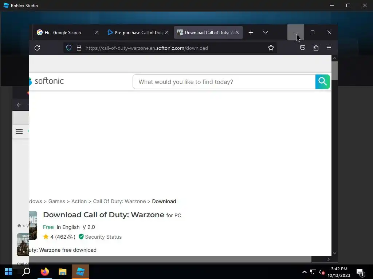Close the Download Call of Duty tab
The image size is (373, 279).
coord(237,32)
